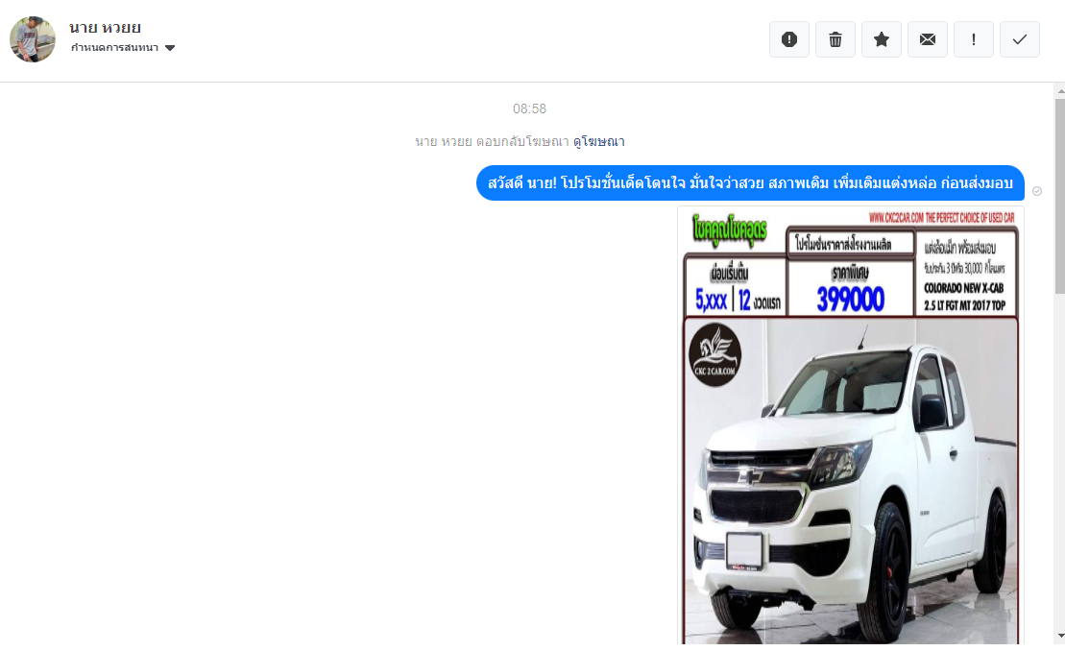This screenshot has width=1065, height=651.
Task: Click the blue greeting message bubble
Action: [750, 183]
